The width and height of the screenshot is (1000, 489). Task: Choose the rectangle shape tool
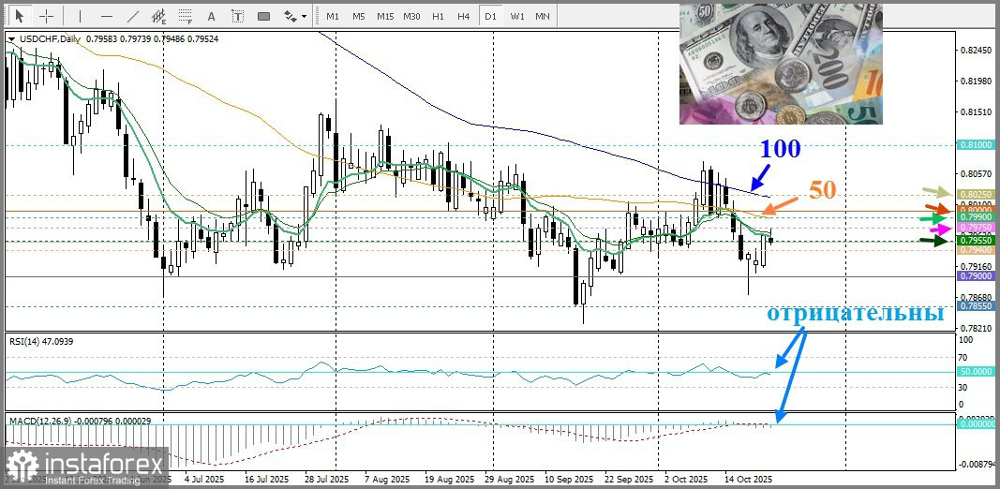(x=263, y=16)
